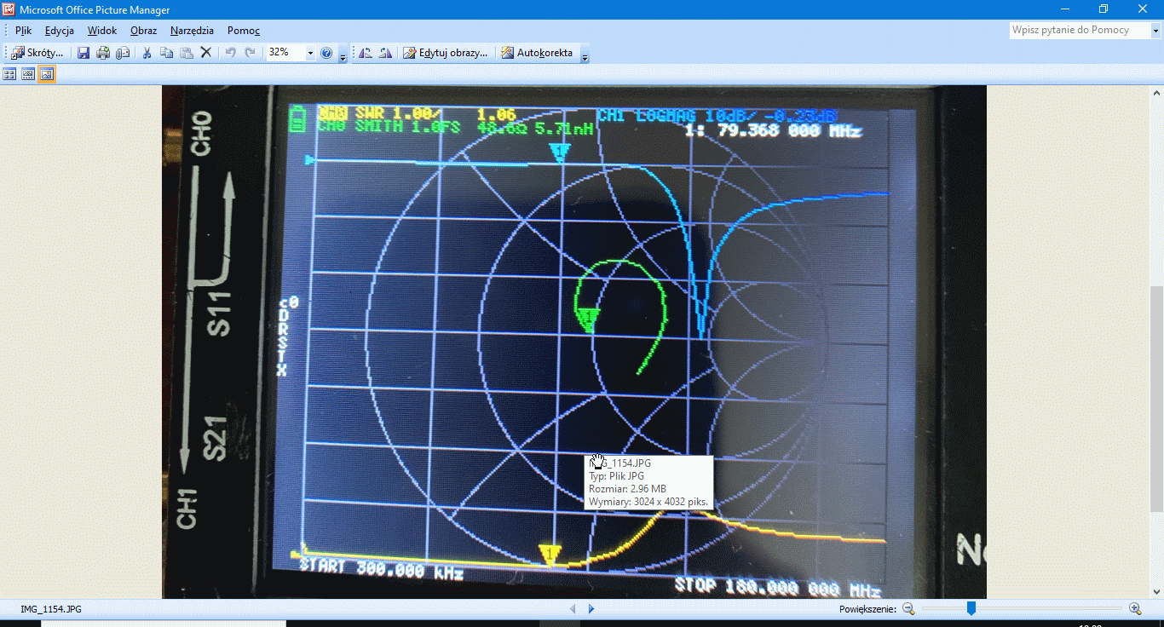
Task: Click the zoom-out magnifier icon
Action: tap(908, 608)
